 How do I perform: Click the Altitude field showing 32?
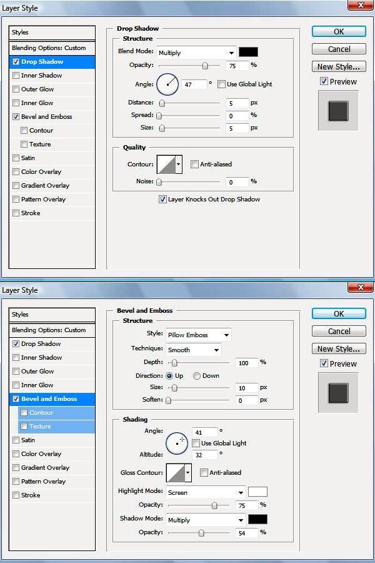[x=206, y=455]
